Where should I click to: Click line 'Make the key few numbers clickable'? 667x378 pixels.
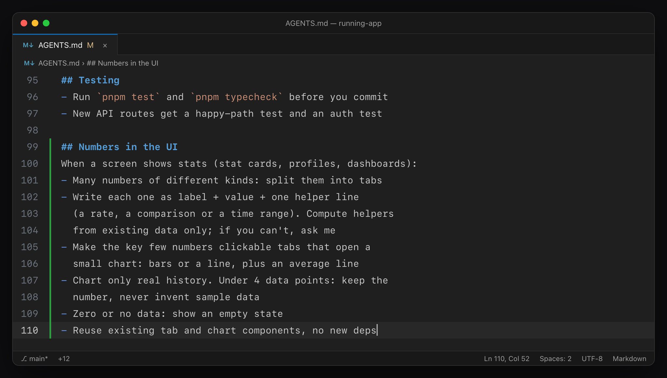(216, 247)
